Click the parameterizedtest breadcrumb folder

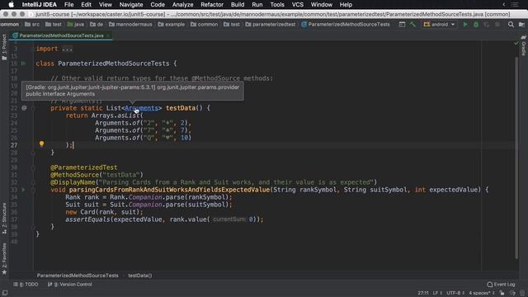pos(271,24)
